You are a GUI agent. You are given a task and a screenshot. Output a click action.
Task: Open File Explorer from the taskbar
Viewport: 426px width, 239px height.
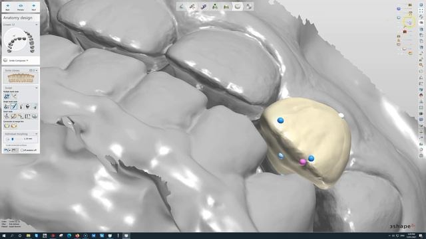click(x=28, y=236)
